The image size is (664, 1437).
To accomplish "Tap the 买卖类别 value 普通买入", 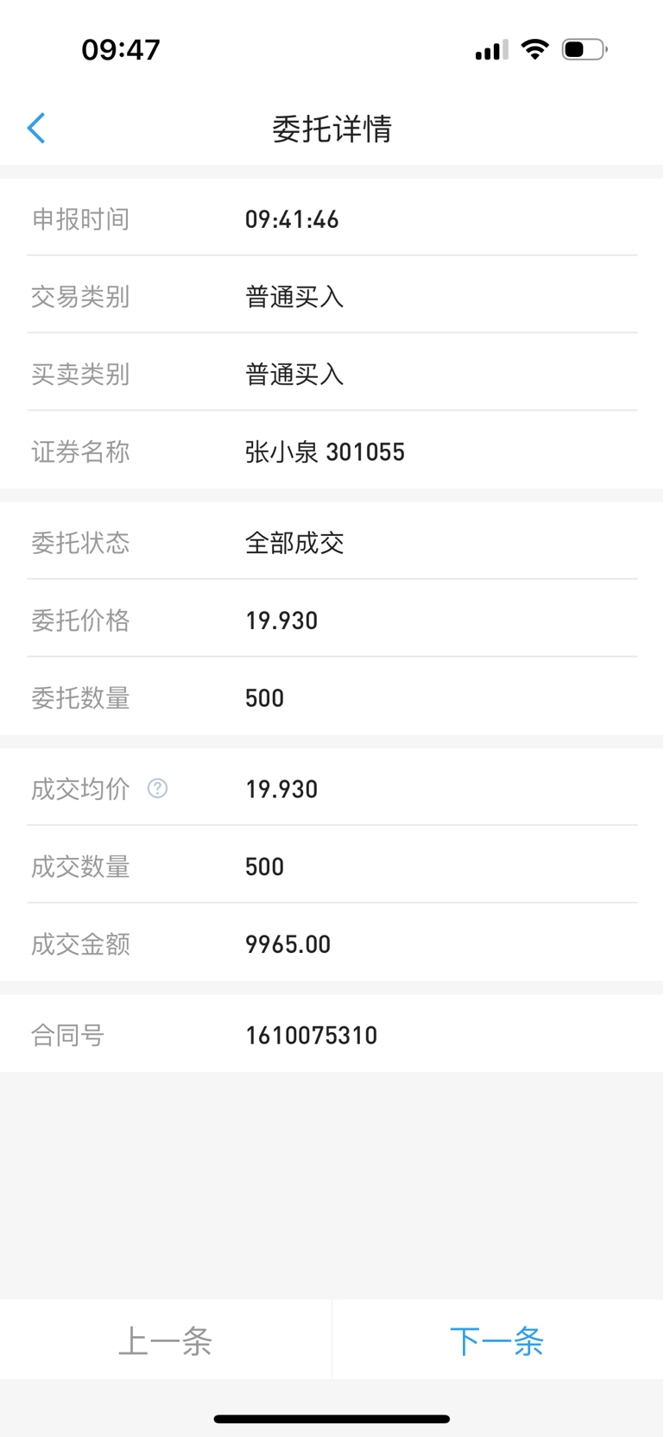I will [x=294, y=375].
